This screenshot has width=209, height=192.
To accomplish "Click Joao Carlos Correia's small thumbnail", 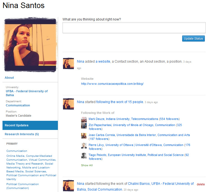I will point(84,136).
